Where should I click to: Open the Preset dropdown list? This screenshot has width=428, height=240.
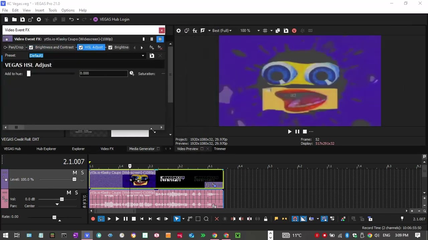[143, 56]
